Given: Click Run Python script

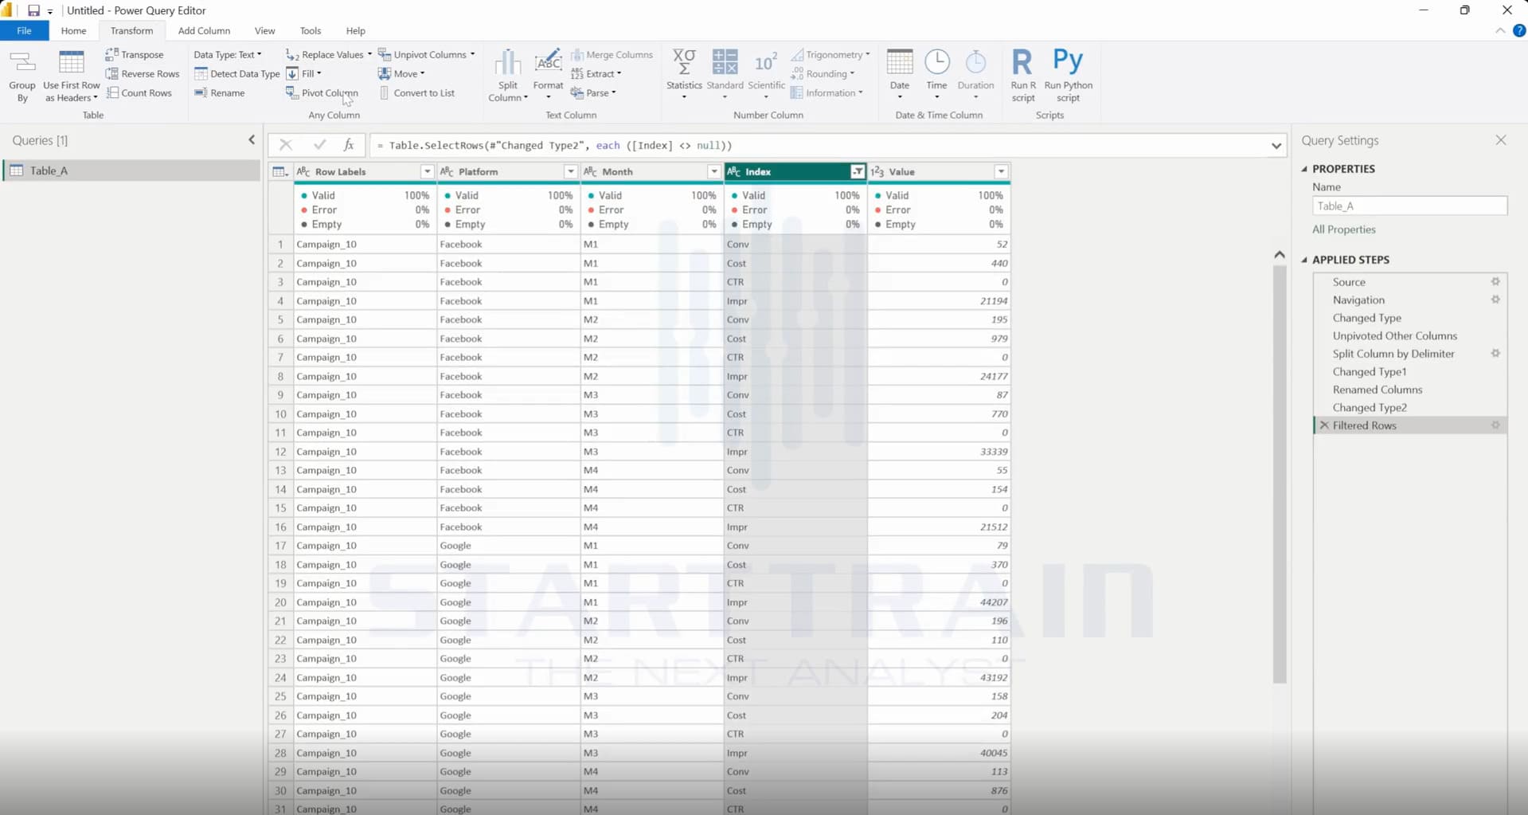Looking at the screenshot, I should pyautogui.click(x=1068, y=76).
